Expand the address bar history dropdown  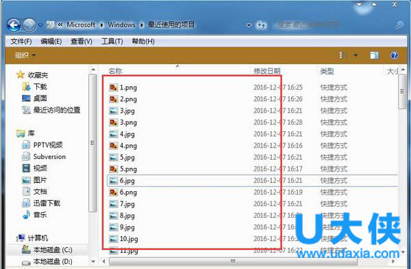[249, 25]
